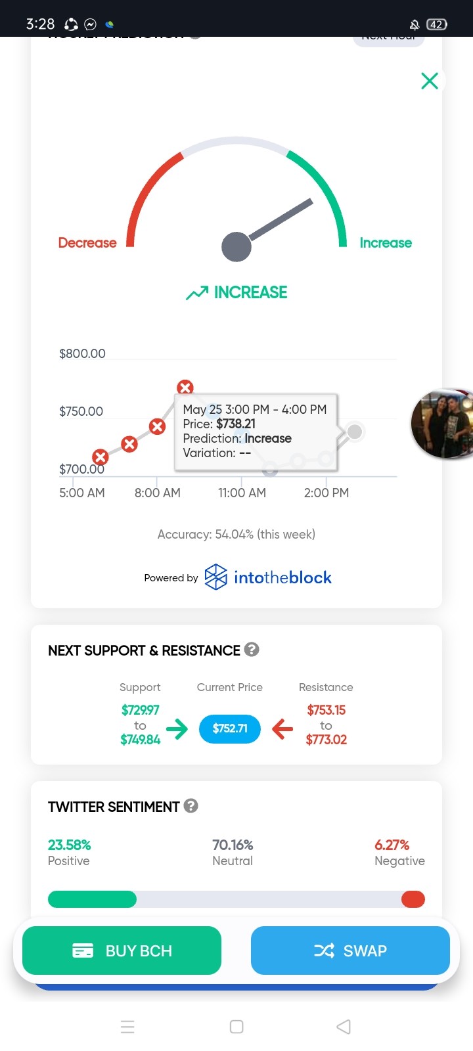Tap the Android home navigation button
The image size is (473, 1051).
click(236, 1027)
